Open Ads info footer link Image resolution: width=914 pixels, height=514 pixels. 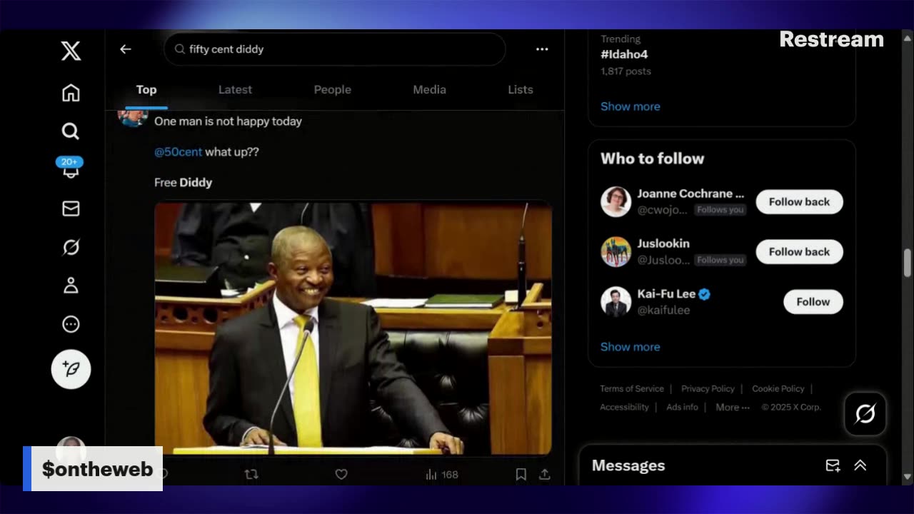click(x=682, y=408)
